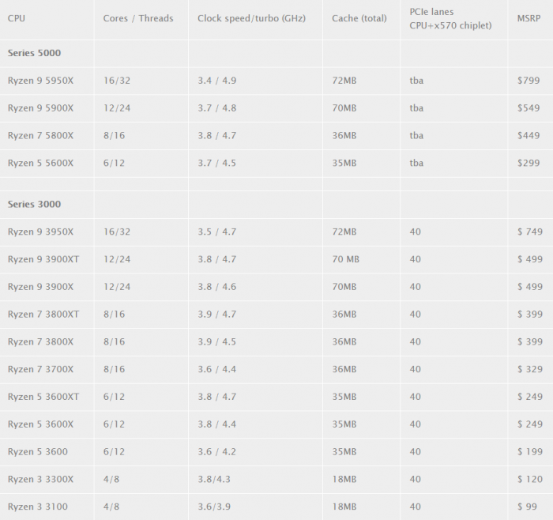This screenshot has width=553, height=520.
Task: Click the CPU column header
Action: point(17,18)
